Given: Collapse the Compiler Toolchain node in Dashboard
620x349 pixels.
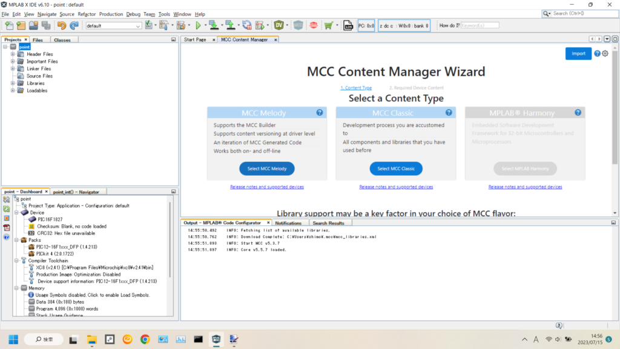Looking at the screenshot, I should pyautogui.click(x=16, y=261).
